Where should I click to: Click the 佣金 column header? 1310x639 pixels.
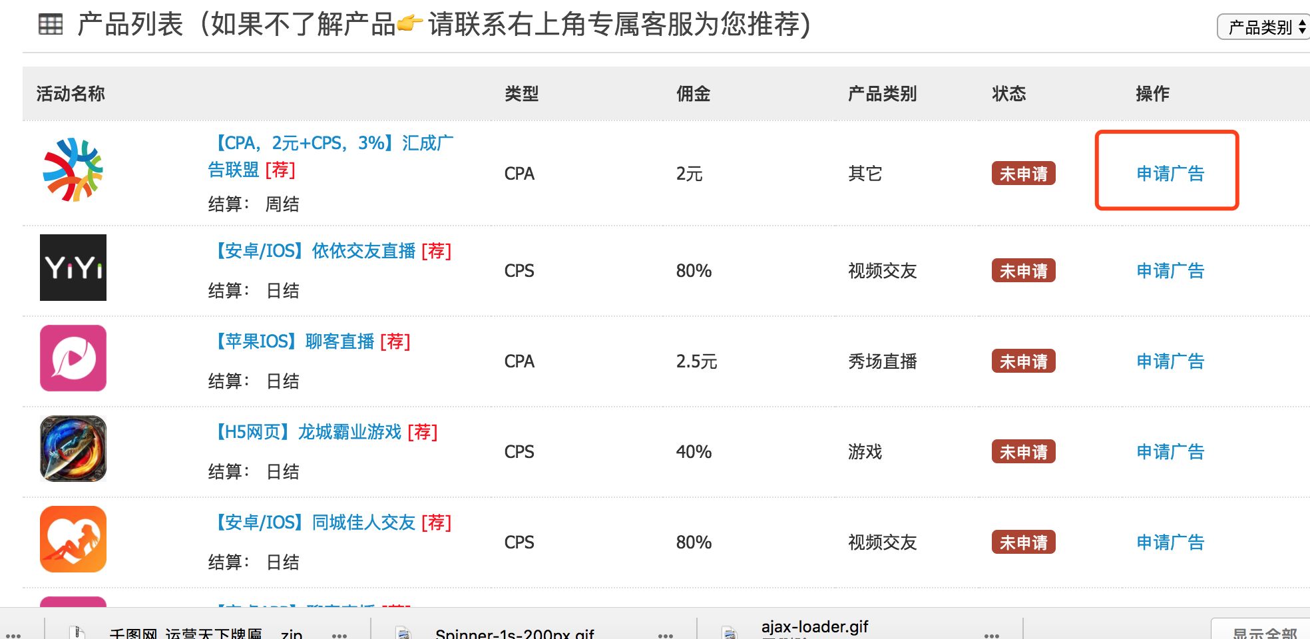pos(693,94)
